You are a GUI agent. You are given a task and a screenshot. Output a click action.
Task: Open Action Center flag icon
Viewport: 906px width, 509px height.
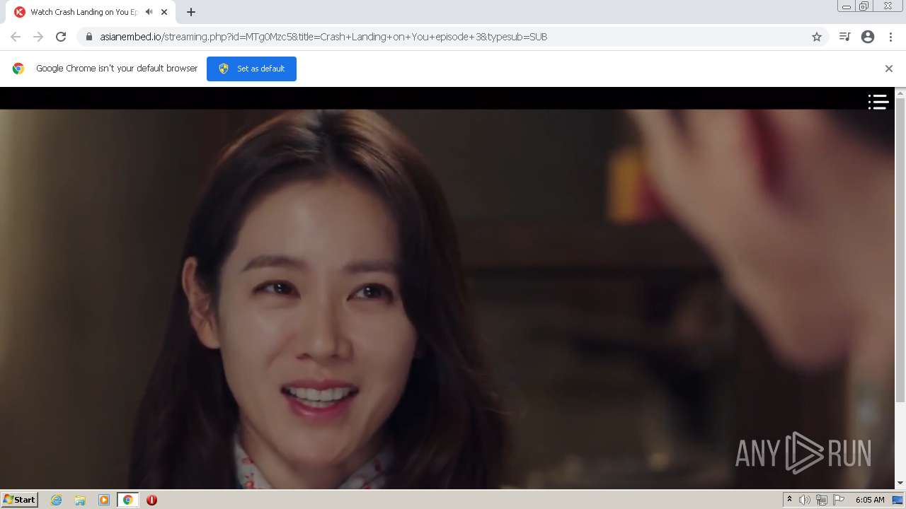(839, 500)
